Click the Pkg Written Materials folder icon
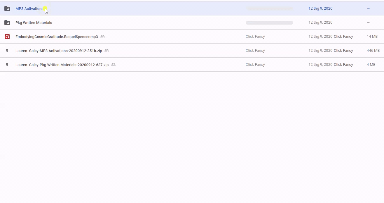384x203 pixels. pyautogui.click(x=7, y=23)
